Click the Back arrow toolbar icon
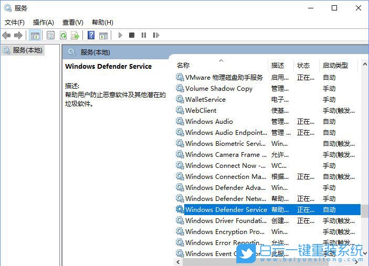The width and height of the screenshot is (369, 266). click(6, 36)
